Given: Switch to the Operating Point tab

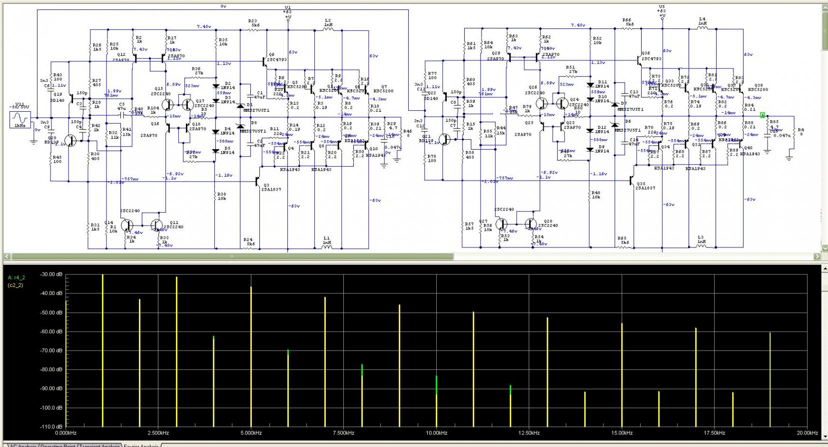Looking at the screenshot, I should click(x=58, y=445).
